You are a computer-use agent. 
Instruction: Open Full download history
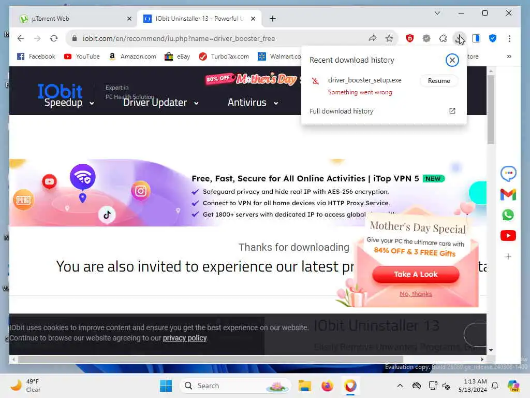coord(341,111)
